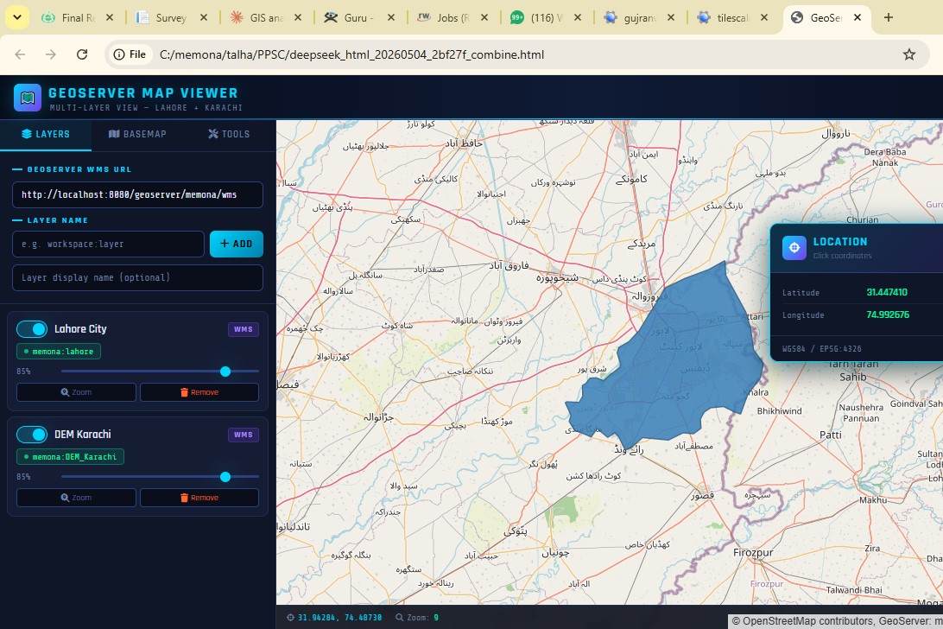
Task: Go back in browser history
Action: tap(20, 54)
